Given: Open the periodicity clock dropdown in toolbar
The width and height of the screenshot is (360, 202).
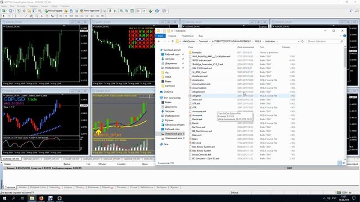Looking at the screenshot, I should (157, 11).
